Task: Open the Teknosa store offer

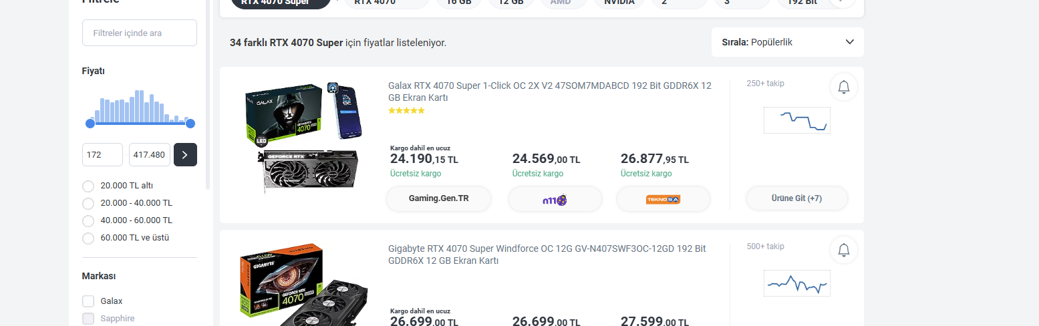Action: click(663, 199)
